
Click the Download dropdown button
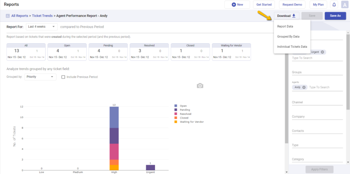286,16
